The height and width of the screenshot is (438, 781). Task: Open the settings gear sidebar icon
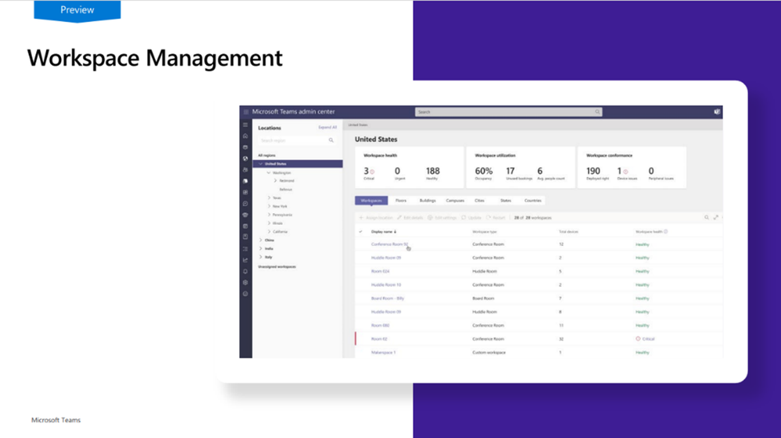click(245, 283)
